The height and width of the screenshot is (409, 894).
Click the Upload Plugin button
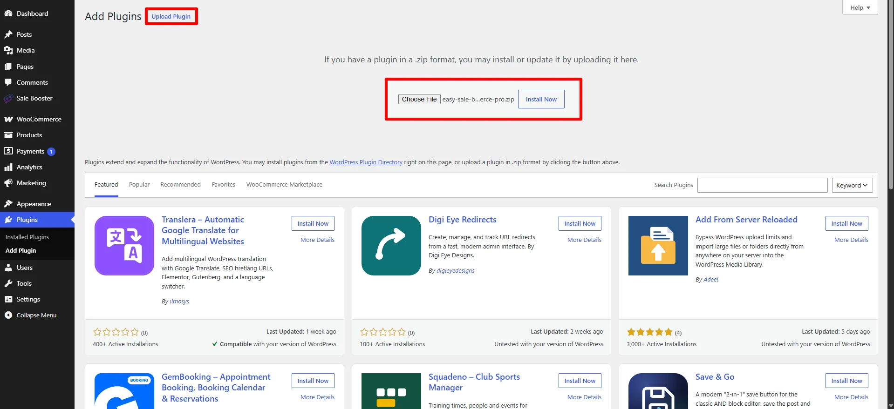click(171, 16)
